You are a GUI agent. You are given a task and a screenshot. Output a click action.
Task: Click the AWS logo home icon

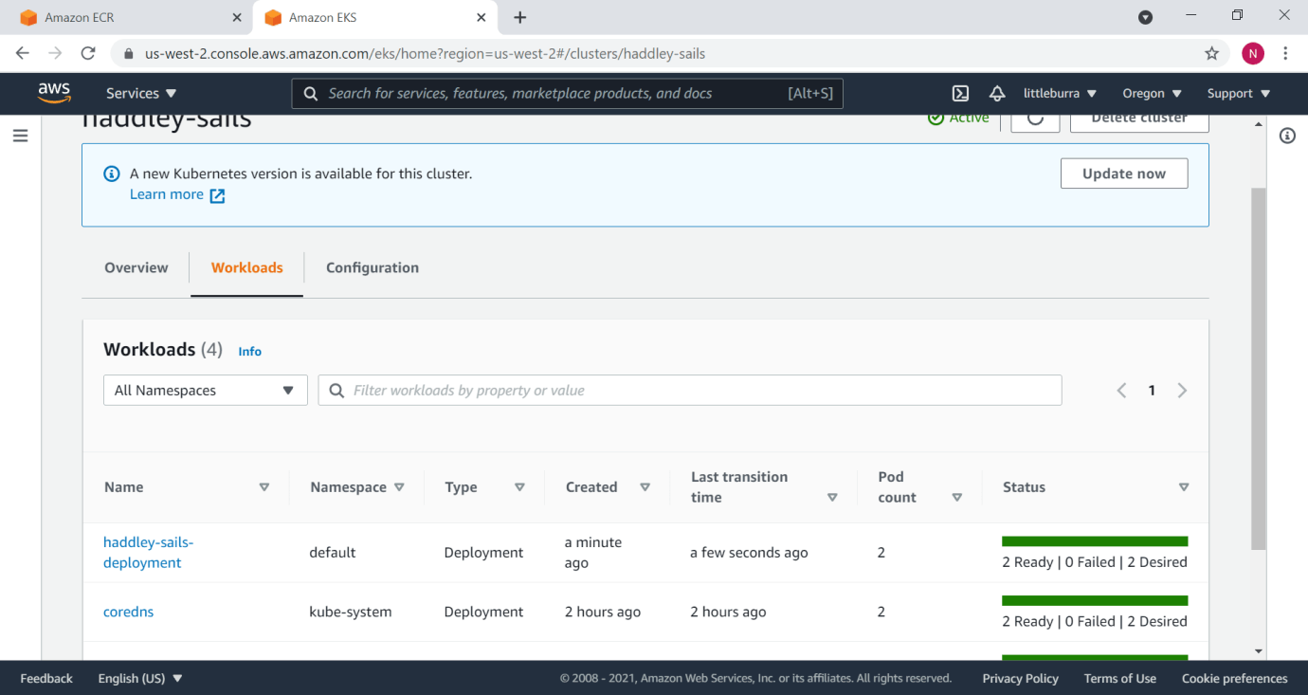(x=54, y=92)
